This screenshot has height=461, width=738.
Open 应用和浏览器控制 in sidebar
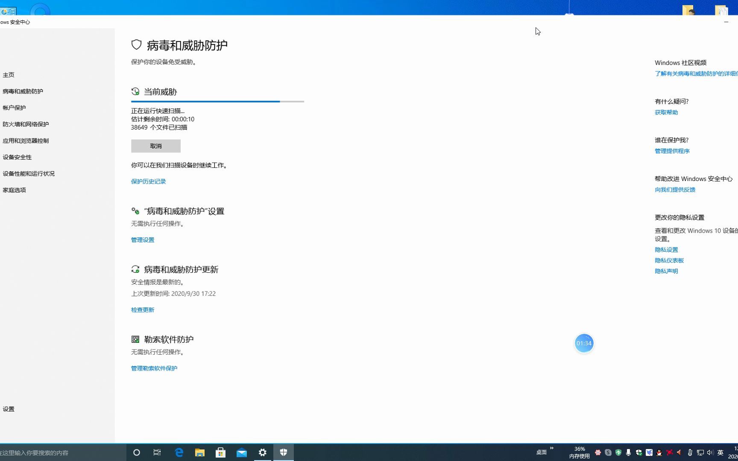[26, 140]
